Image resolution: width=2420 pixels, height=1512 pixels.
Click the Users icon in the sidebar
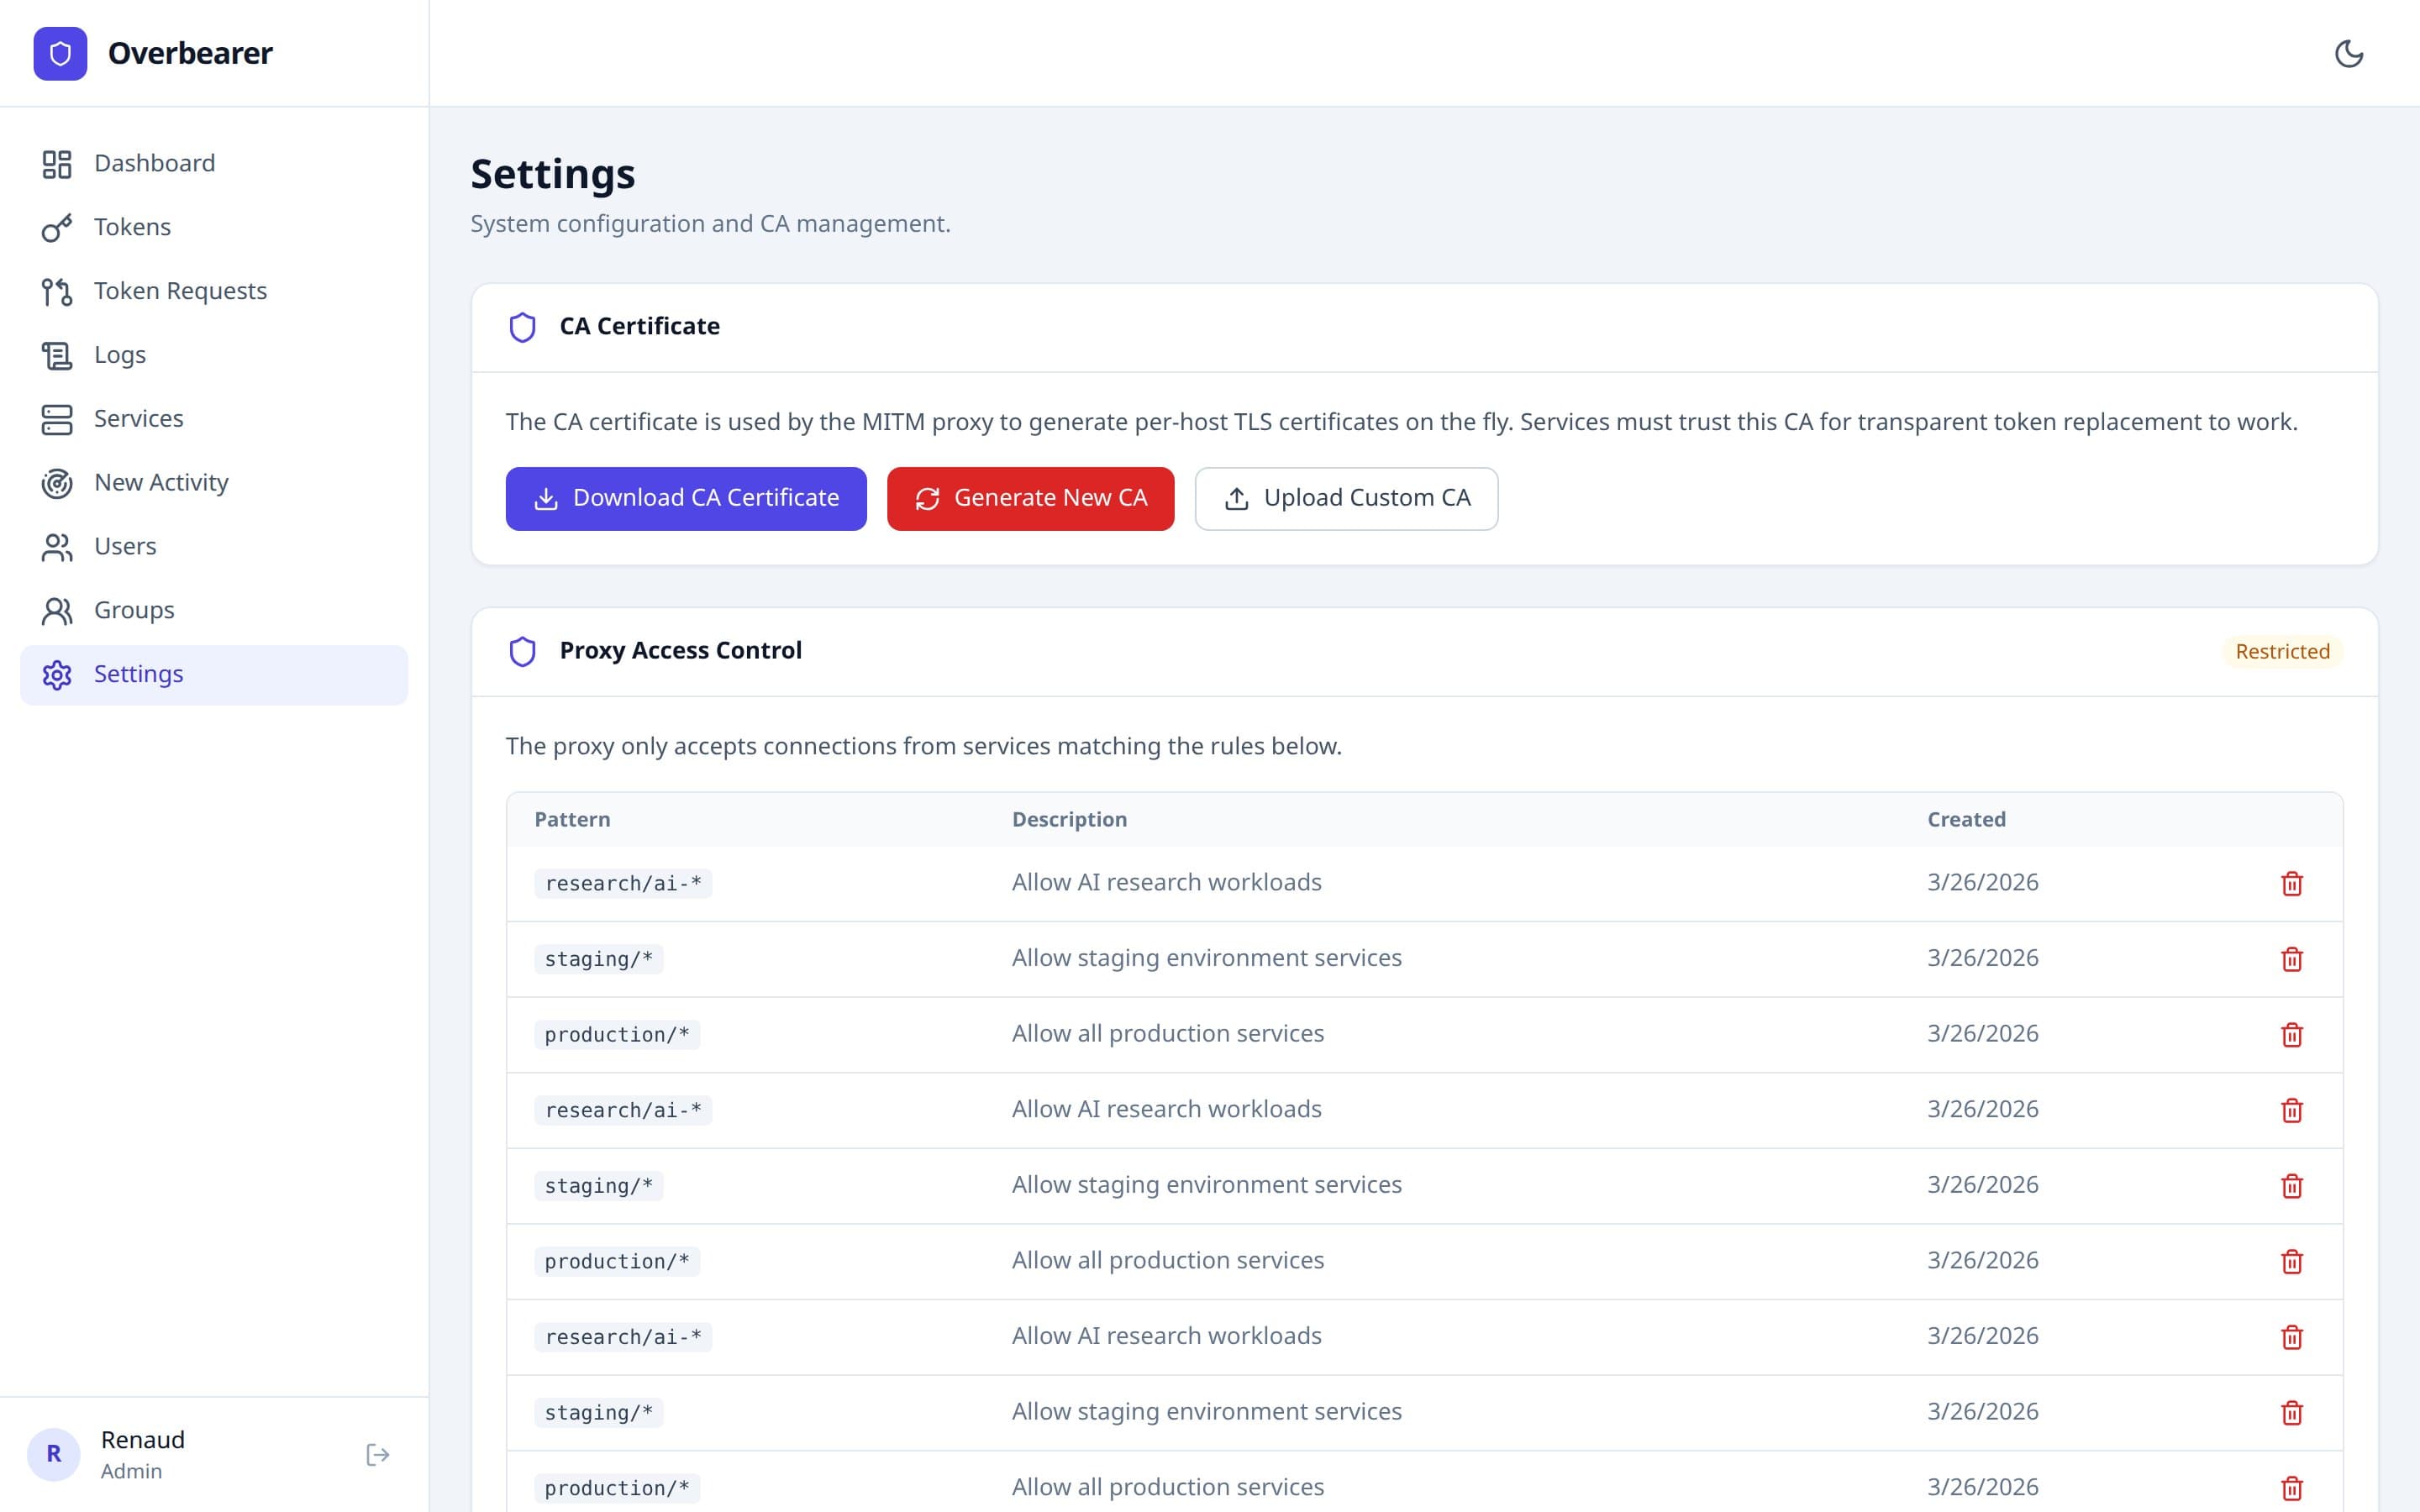pos(56,546)
